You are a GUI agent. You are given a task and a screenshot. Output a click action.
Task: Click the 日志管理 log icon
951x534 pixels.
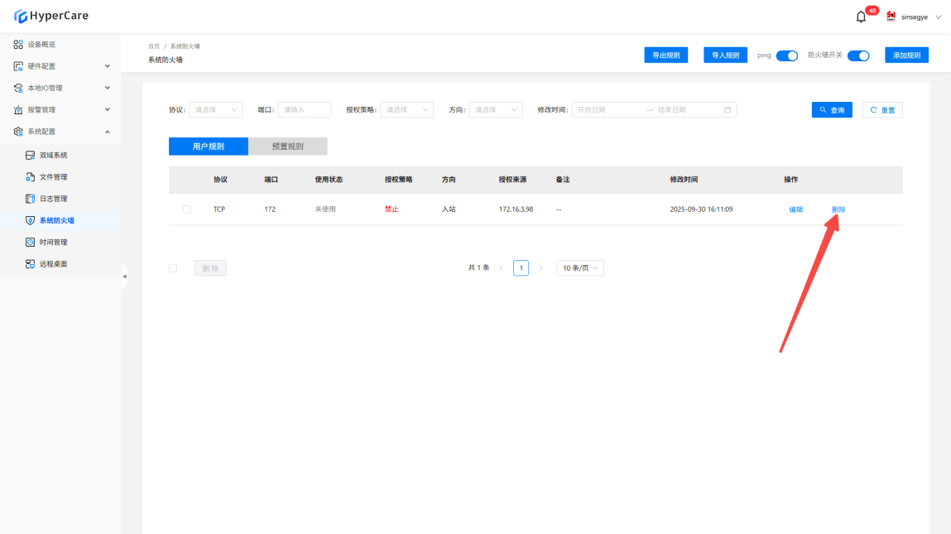30,199
